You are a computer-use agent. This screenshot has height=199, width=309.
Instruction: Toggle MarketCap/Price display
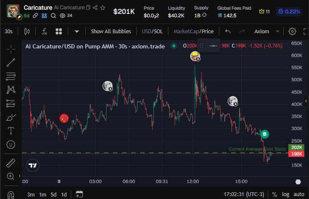(194, 31)
